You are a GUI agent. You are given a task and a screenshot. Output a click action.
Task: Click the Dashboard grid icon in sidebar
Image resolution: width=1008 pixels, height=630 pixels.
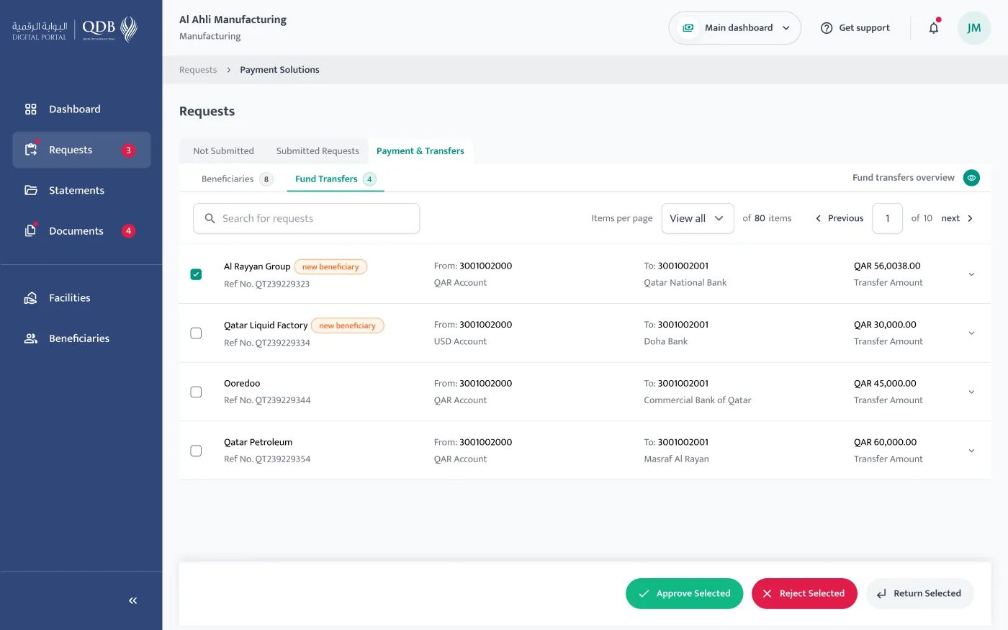click(31, 109)
